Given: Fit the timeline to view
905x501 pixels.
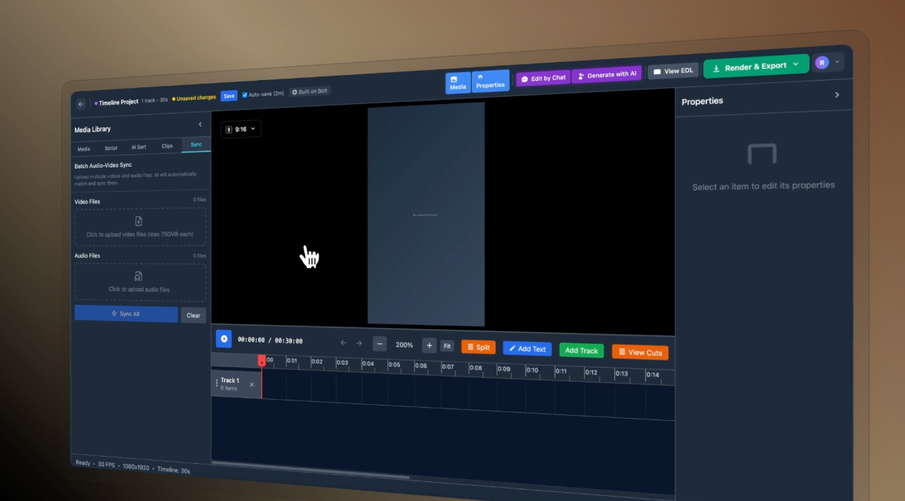Looking at the screenshot, I should coord(447,346).
